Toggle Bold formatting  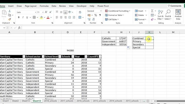tap(18, 17)
